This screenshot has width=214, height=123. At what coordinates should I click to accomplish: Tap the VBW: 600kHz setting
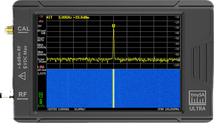tap(42, 53)
